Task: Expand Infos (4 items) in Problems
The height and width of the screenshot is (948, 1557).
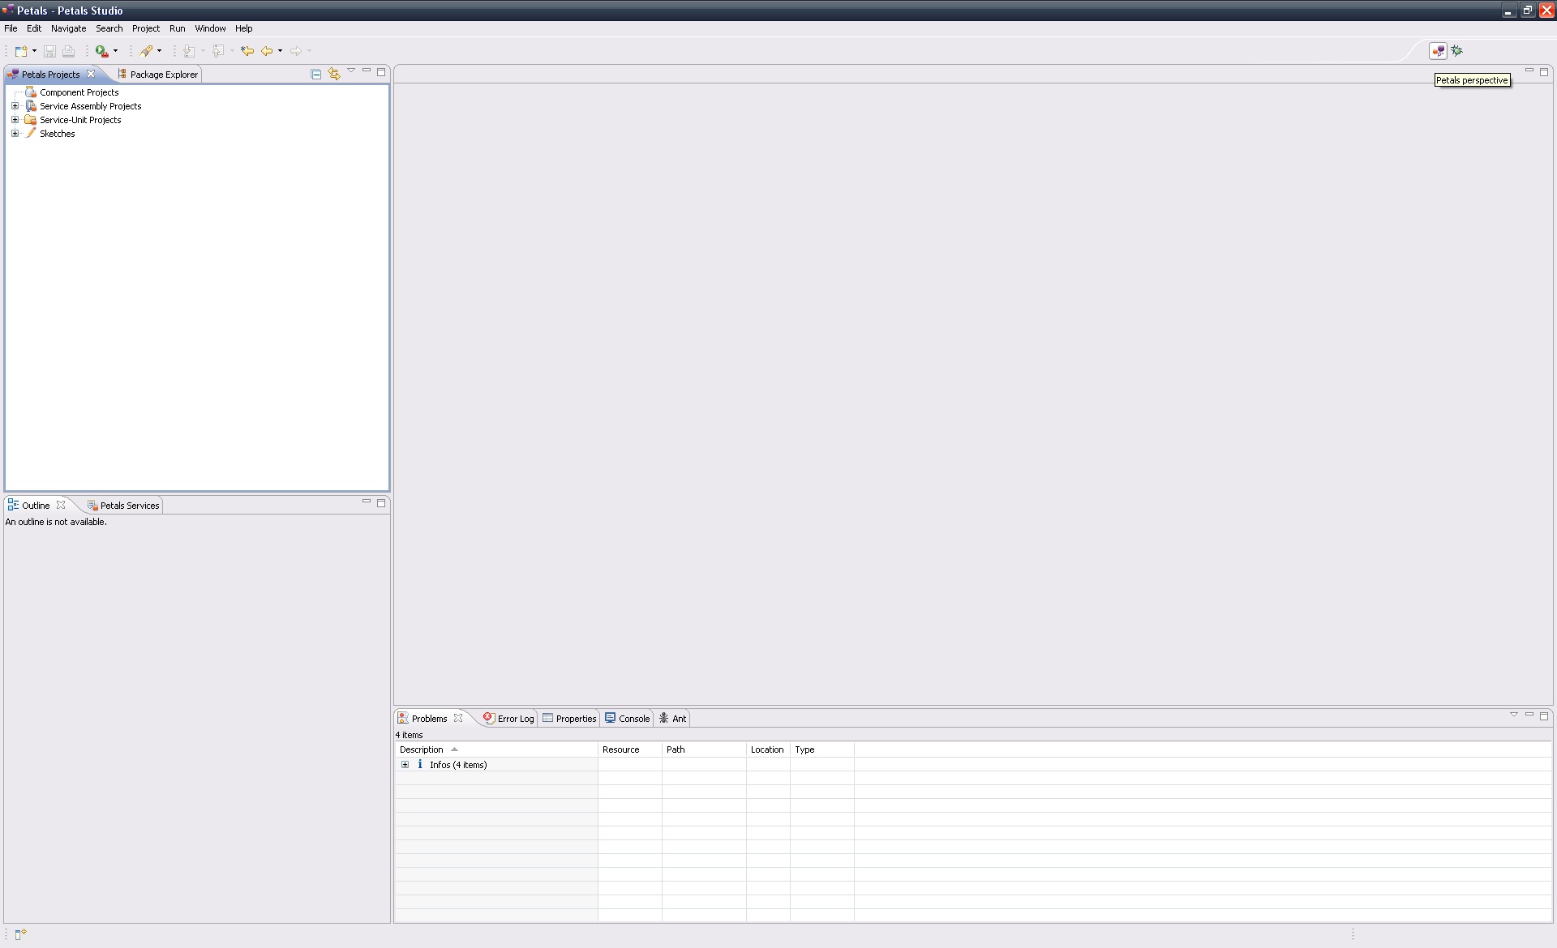Action: coord(405,765)
